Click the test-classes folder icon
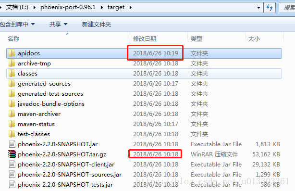Image resolution: width=295 pixels, height=191 pixels. pos(12,134)
